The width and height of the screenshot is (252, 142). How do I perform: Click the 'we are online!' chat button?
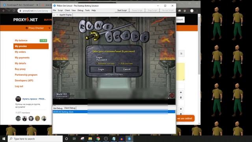185,118
